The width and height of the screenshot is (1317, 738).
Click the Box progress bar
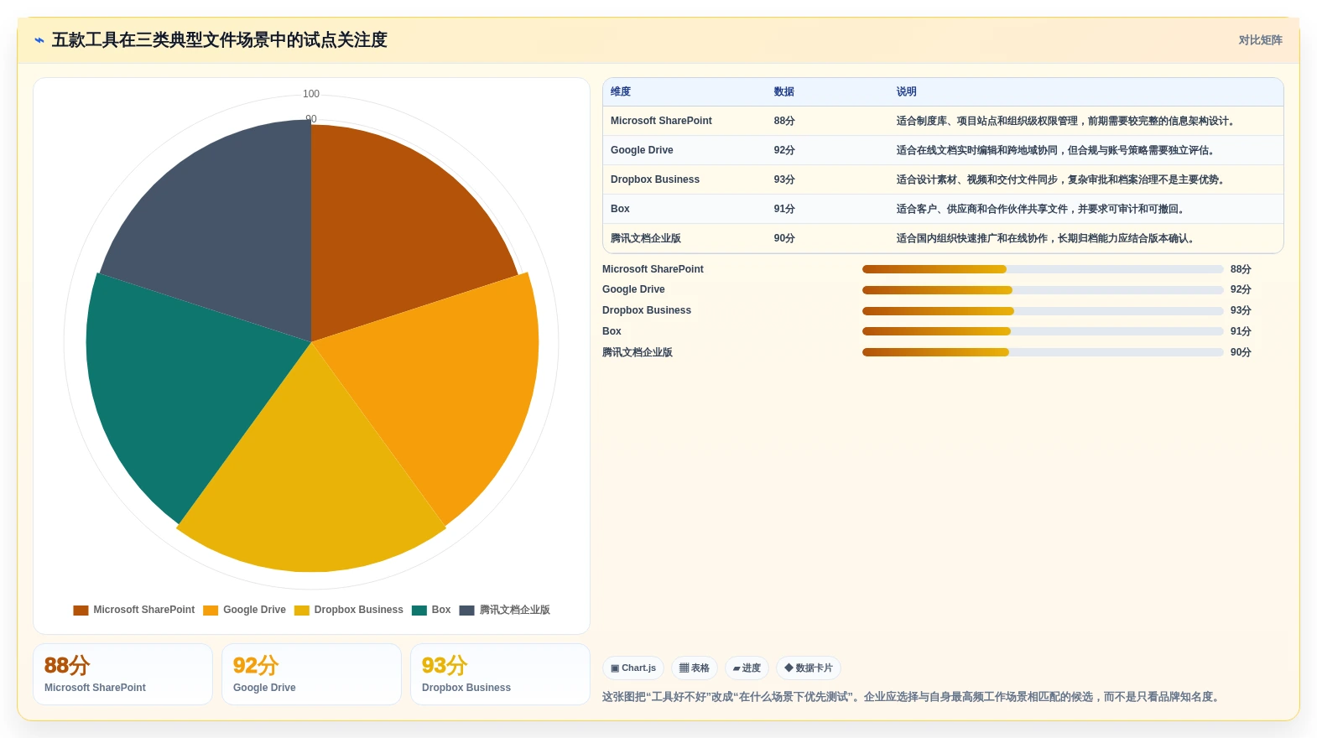point(1043,331)
